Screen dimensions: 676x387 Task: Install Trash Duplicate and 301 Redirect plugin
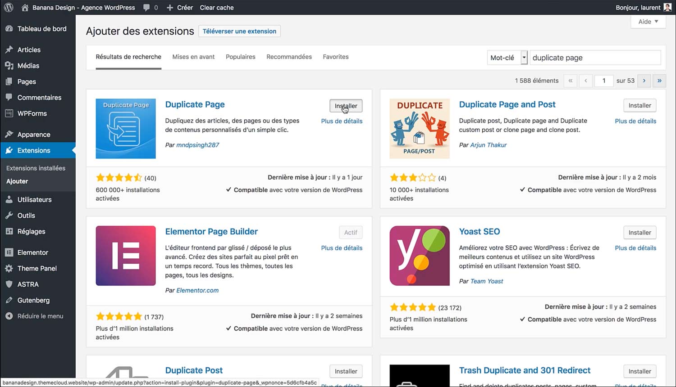click(x=640, y=371)
